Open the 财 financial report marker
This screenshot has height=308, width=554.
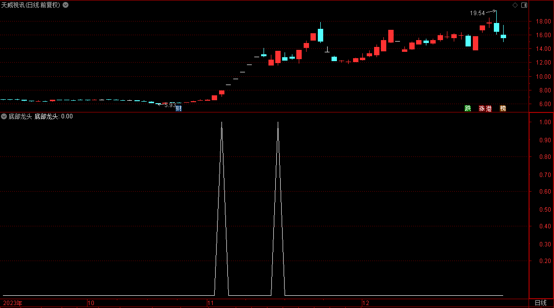(x=178, y=109)
